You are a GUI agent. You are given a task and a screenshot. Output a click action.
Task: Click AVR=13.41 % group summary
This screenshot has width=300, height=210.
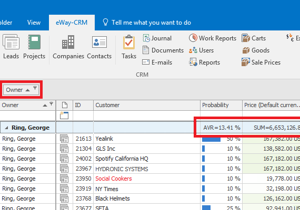click(222, 128)
